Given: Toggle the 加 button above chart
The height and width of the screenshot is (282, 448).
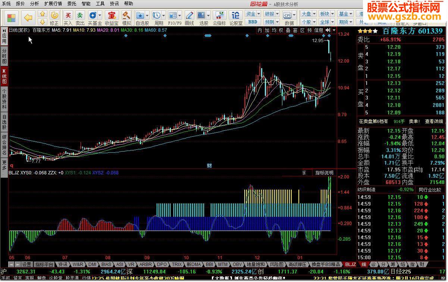Looking at the screenshot, I should pos(267,30).
